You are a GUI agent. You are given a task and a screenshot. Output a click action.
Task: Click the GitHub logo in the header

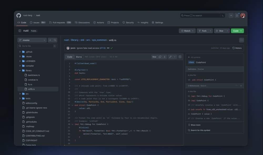pyautogui.click(x=18, y=15)
